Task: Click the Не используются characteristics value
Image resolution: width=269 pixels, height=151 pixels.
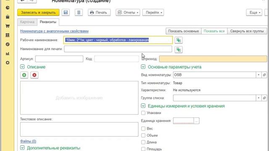Action: coord(187,90)
